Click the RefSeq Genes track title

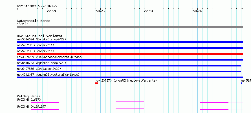point(29,96)
